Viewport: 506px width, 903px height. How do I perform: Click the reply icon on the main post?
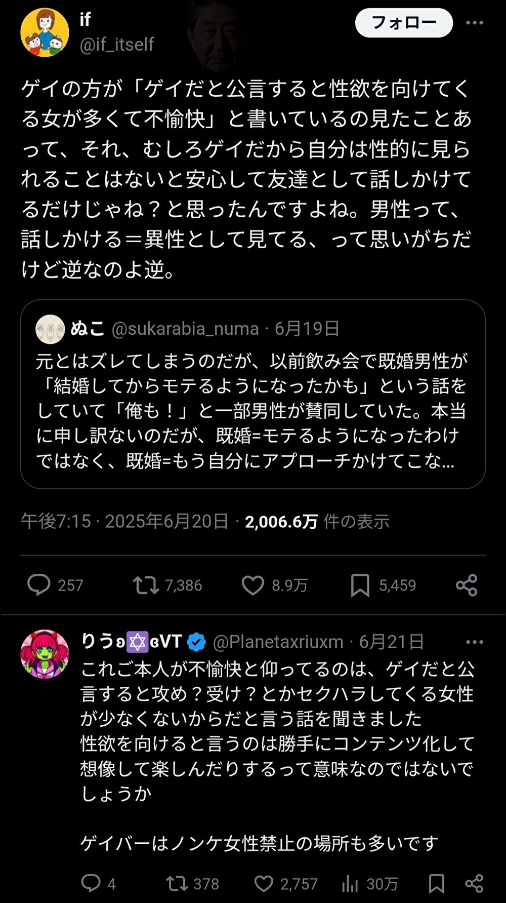click(x=38, y=585)
